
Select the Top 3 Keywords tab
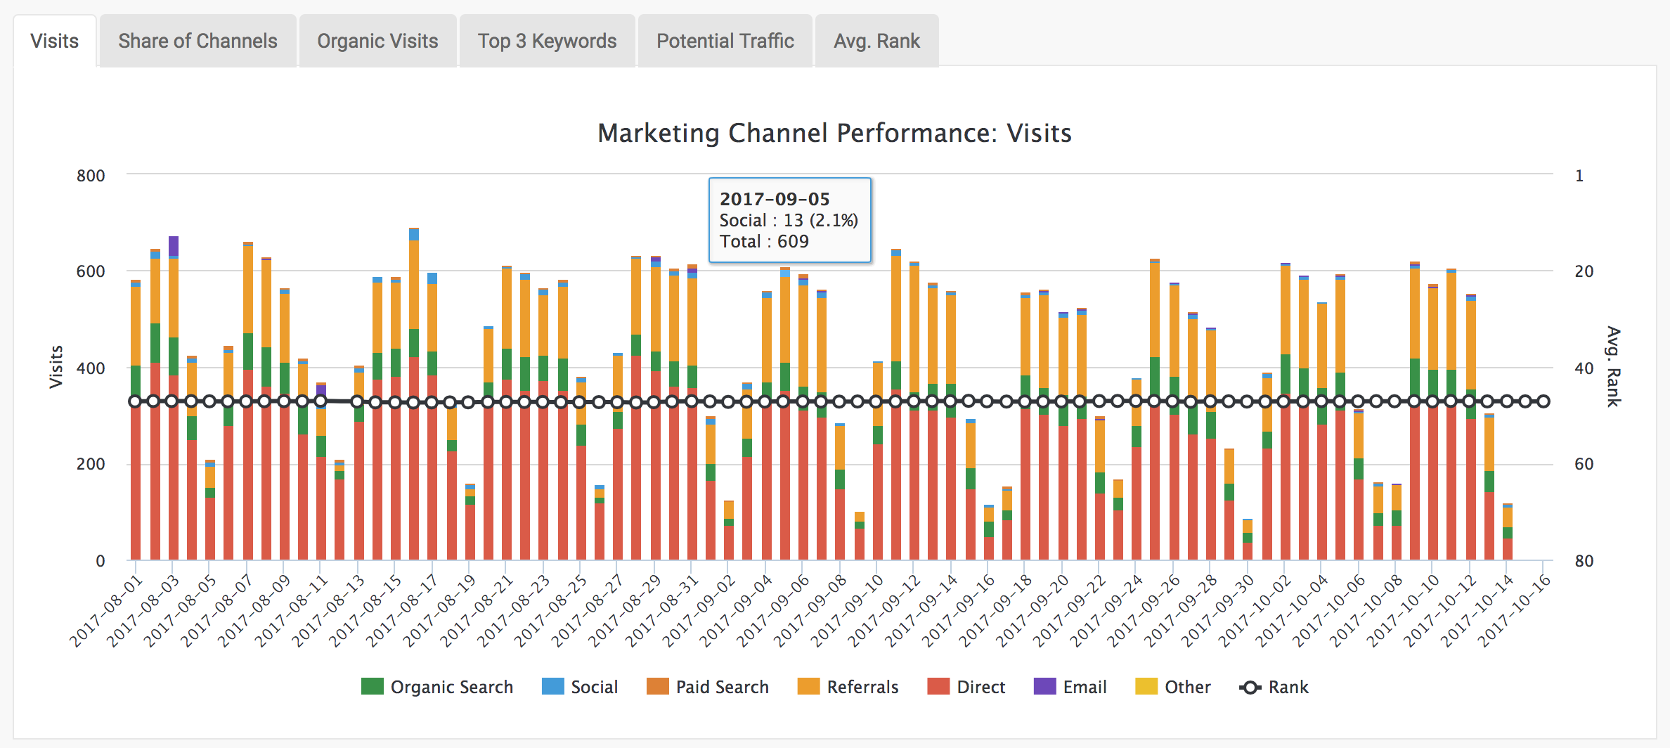[547, 41]
